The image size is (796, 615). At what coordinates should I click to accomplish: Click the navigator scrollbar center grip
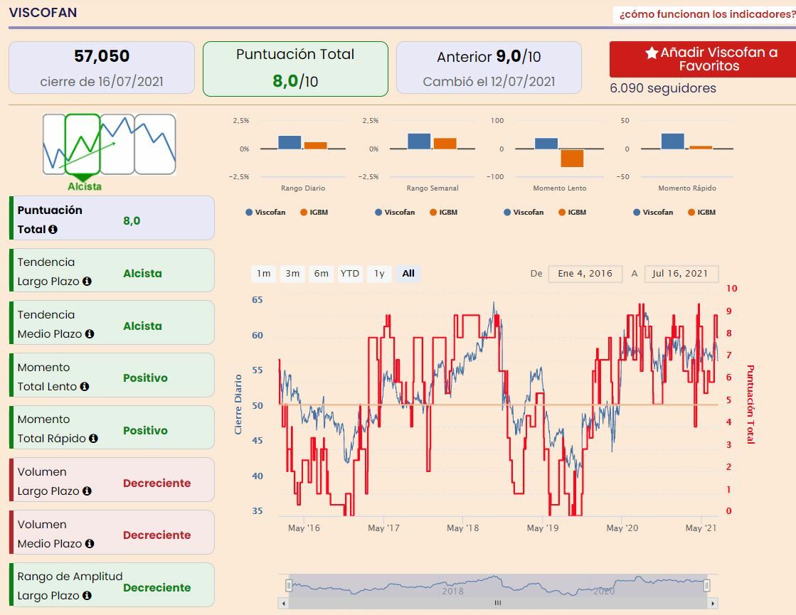point(498,604)
